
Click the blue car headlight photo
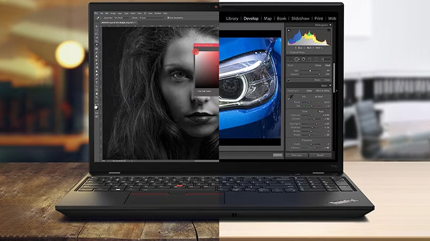[250, 88]
